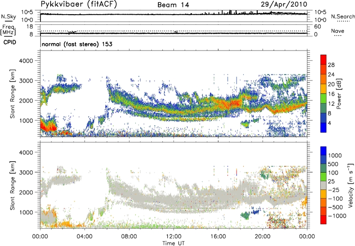Click the power color bar blue bottom segment

pyautogui.click(x=323, y=127)
